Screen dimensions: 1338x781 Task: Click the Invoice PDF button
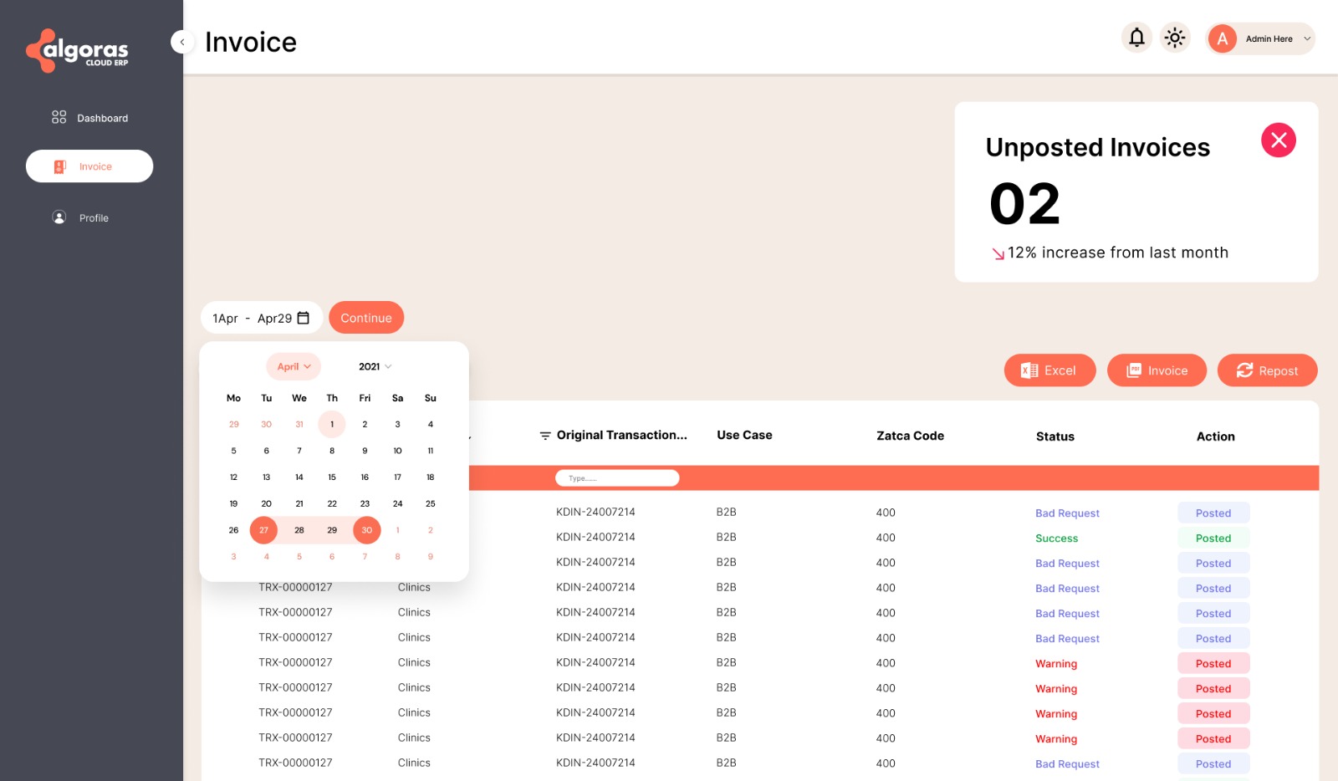[x=1157, y=370]
